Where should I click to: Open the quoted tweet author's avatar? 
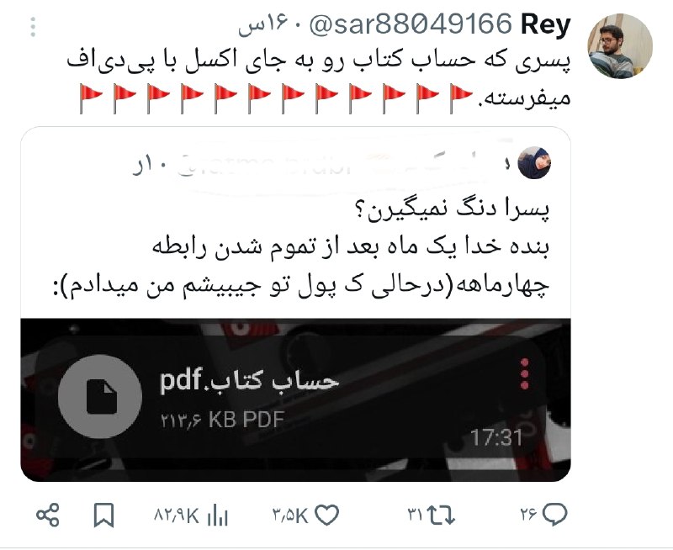[534, 162]
